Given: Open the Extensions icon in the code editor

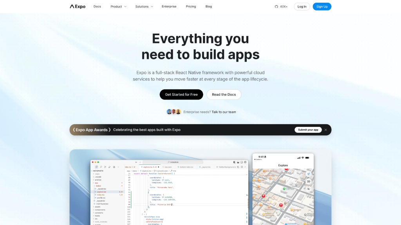Looking at the screenshot, I should [114, 167].
